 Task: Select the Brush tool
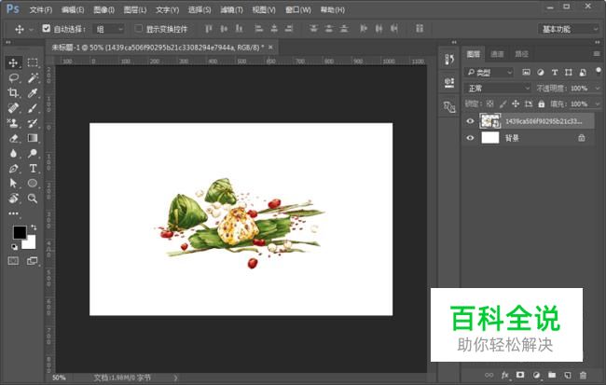(33, 108)
